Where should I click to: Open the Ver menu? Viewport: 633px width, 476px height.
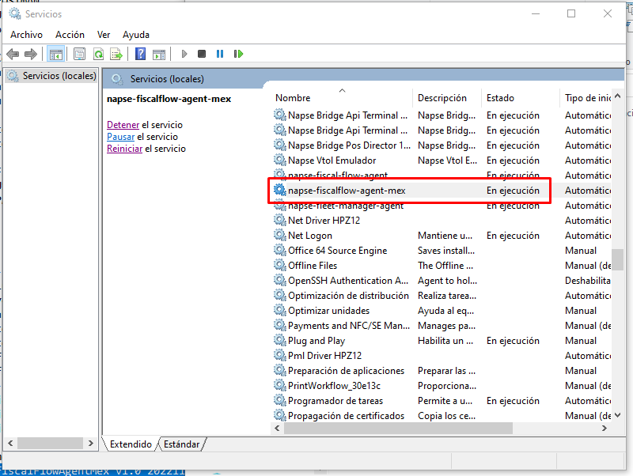[104, 35]
